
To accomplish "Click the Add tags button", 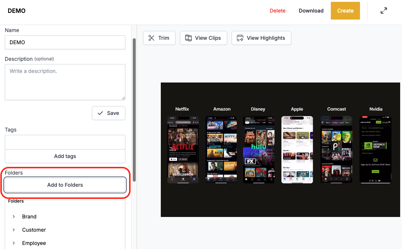I will (x=65, y=156).
